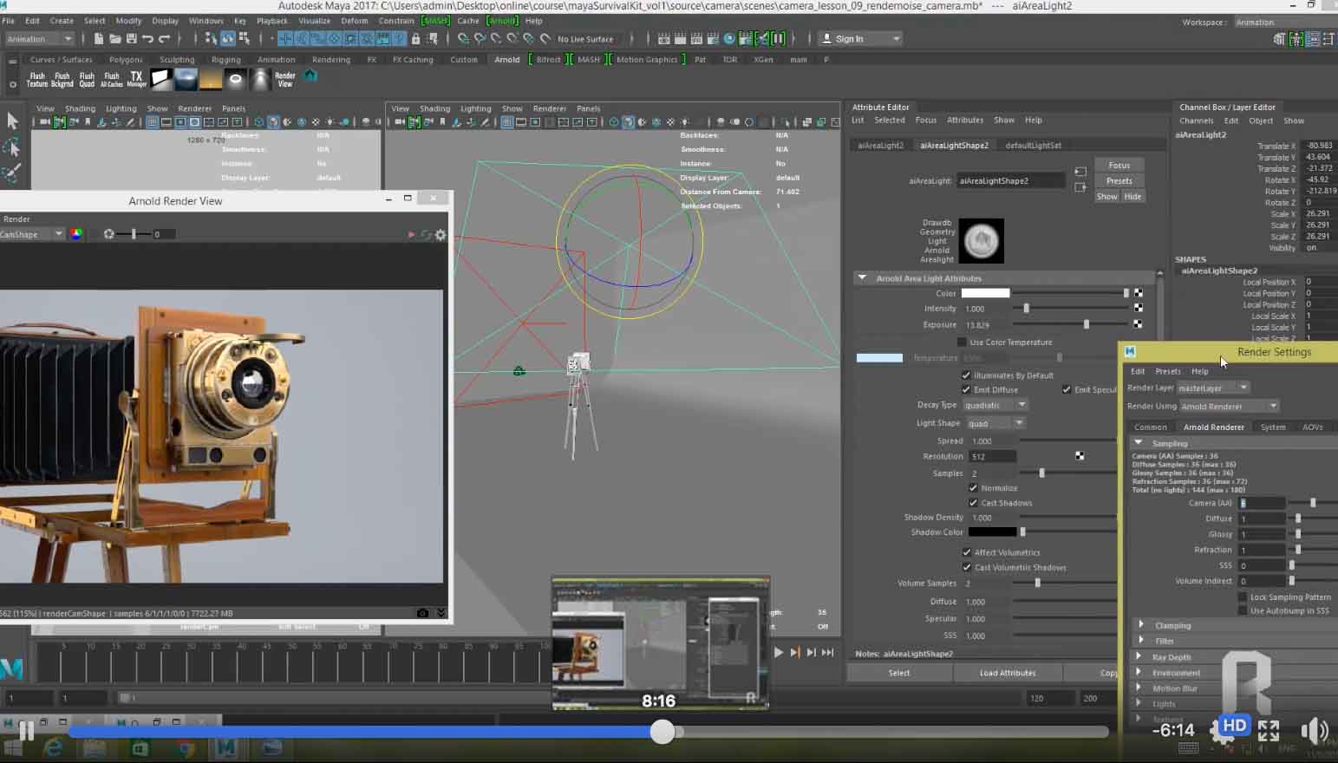The image size is (1338, 763).
Task: Uncheck the Normalize checkbox
Action: (973, 488)
